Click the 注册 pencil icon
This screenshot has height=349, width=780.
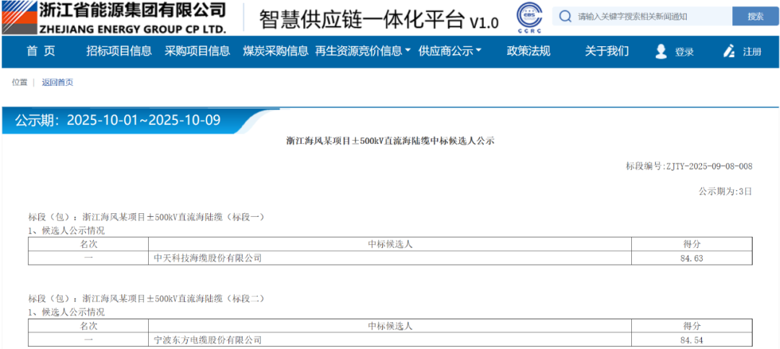click(729, 51)
